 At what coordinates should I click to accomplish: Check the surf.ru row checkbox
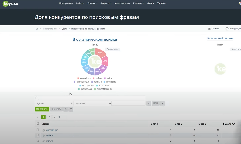coord(38,141)
